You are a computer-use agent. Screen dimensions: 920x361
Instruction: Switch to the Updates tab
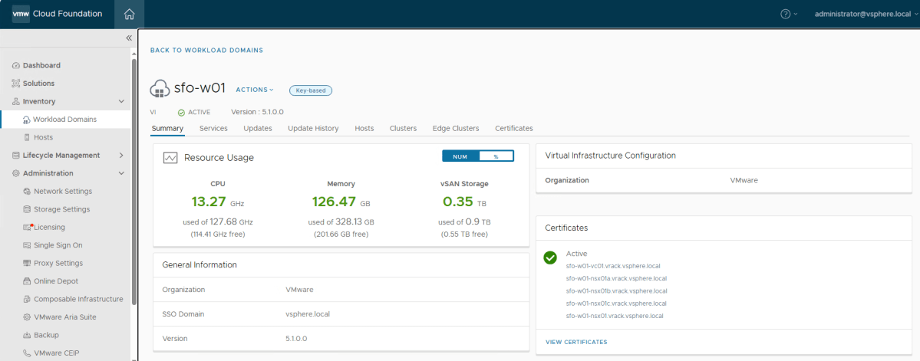click(x=258, y=128)
